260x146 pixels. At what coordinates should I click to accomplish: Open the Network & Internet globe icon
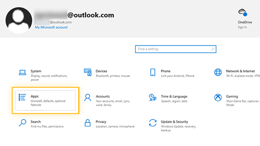[218, 72]
